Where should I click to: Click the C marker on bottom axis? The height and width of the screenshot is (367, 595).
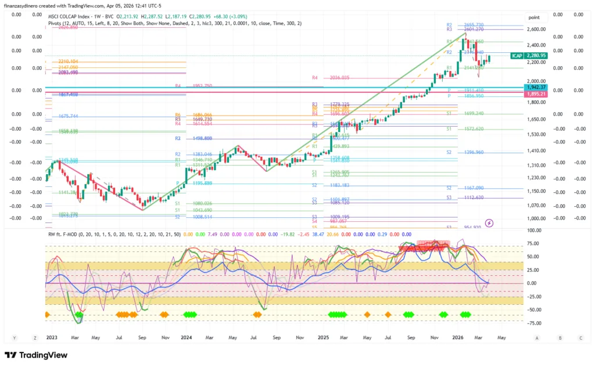(580, 337)
